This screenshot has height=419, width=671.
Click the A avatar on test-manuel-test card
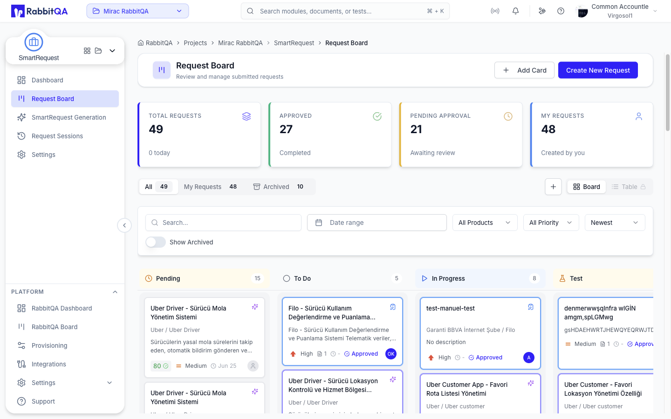tap(529, 358)
